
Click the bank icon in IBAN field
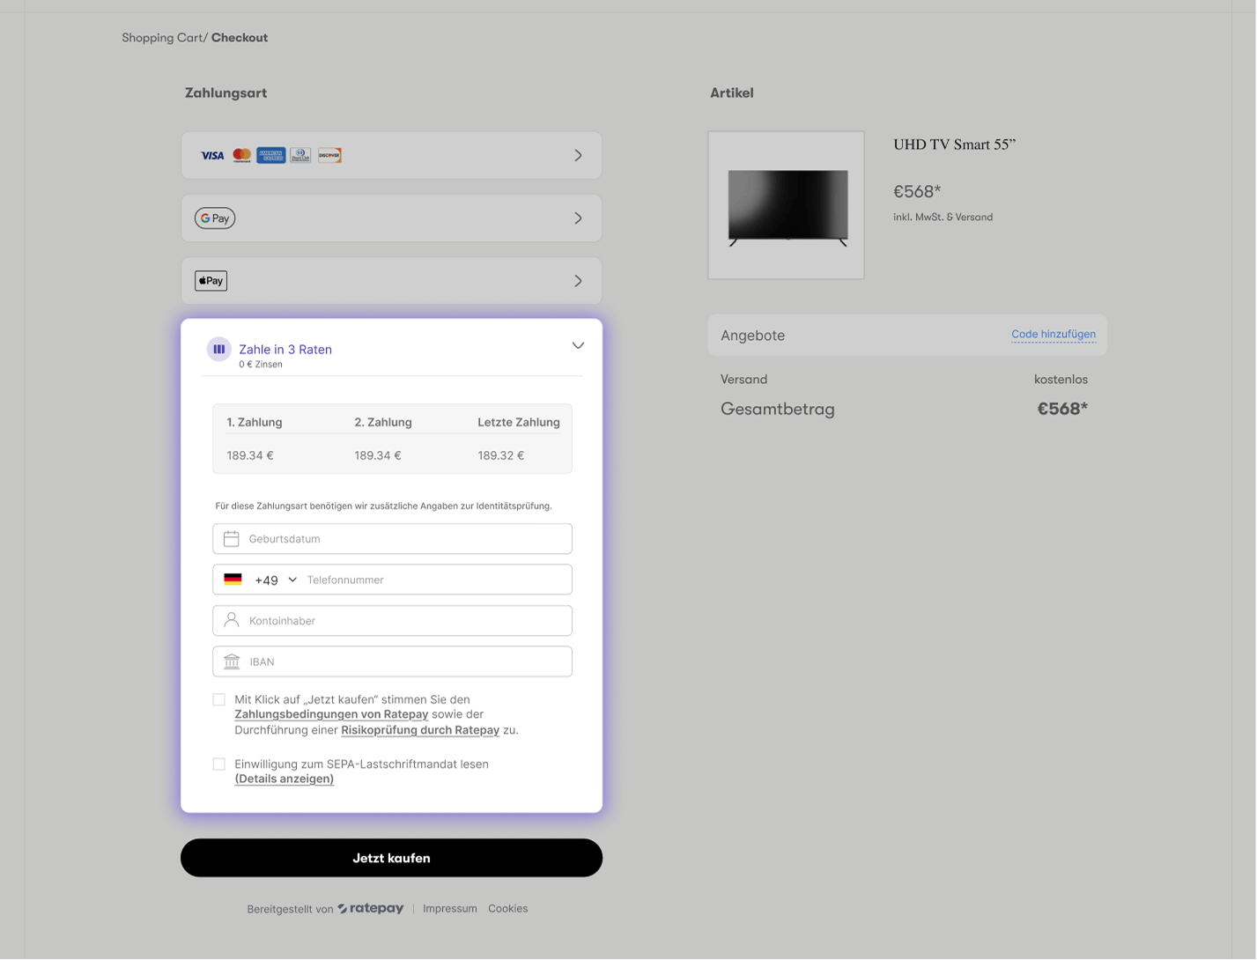click(232, 661)
